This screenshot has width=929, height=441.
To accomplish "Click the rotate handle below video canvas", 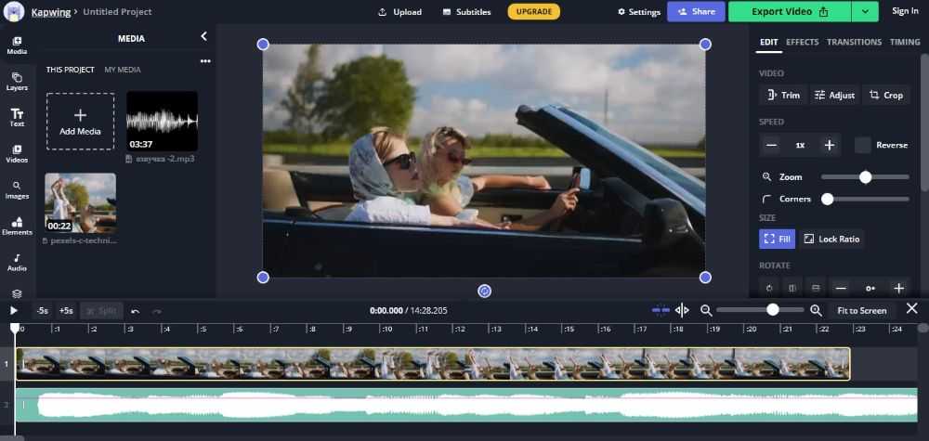I will click(x=484, y=291).
